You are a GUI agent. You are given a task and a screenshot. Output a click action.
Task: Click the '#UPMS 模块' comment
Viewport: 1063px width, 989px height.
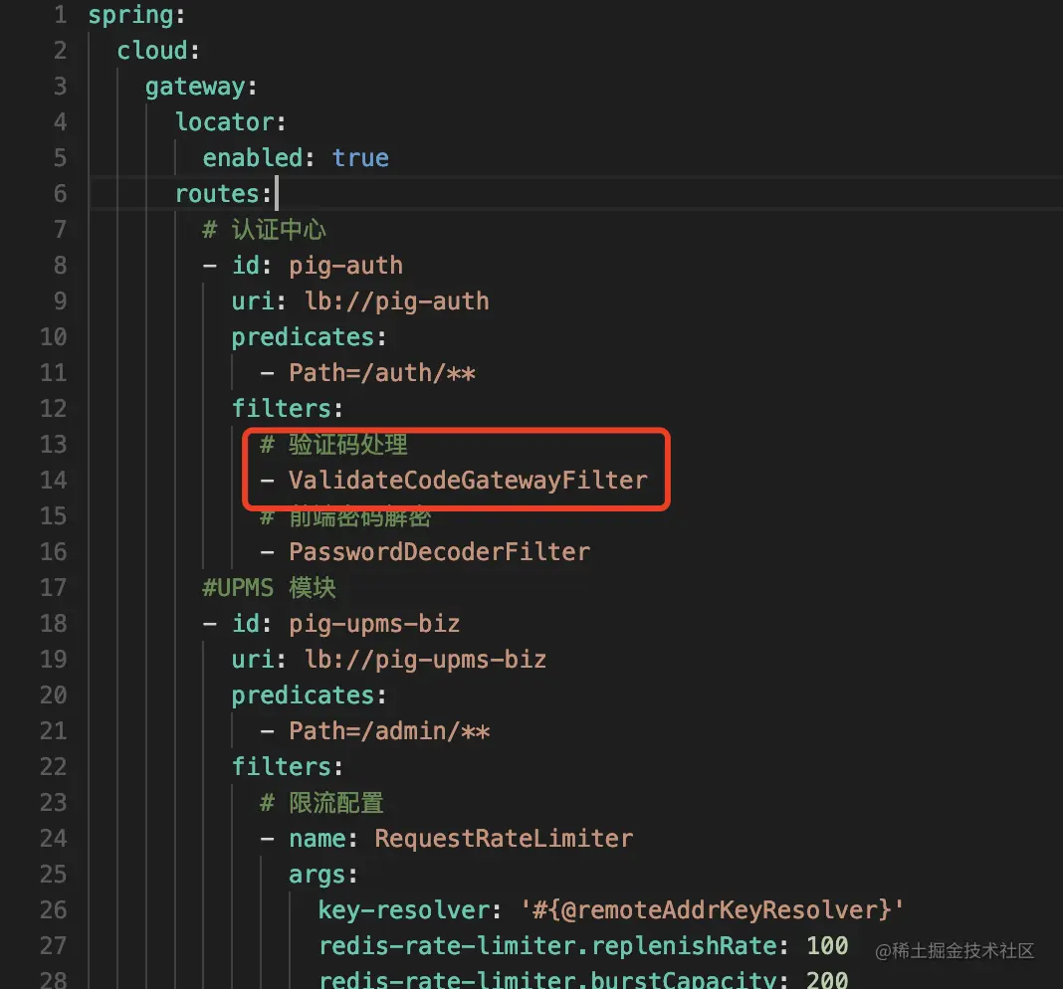[269, 588]
